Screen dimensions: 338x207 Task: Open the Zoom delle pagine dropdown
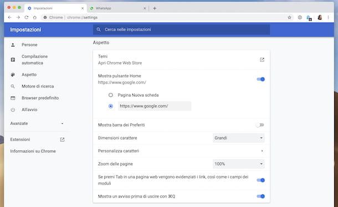238,164
